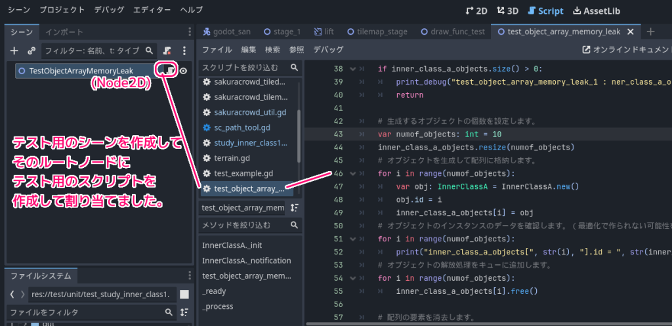The height and width of the screenshot is (326, 672).
Task: Open the script editor 参照 menu
Action: [297, 50]
